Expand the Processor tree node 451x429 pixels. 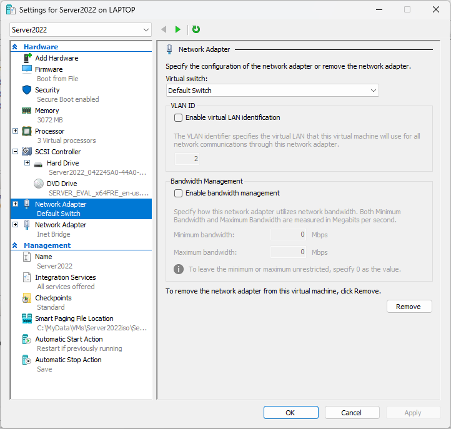click(x=16, y=131)
